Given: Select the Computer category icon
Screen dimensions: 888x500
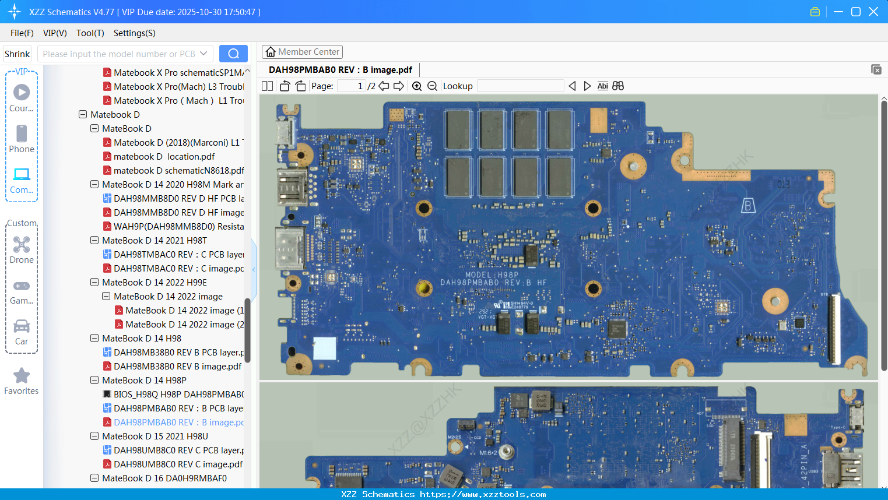Looking at the screenshot, I should (x=22, y=180).
